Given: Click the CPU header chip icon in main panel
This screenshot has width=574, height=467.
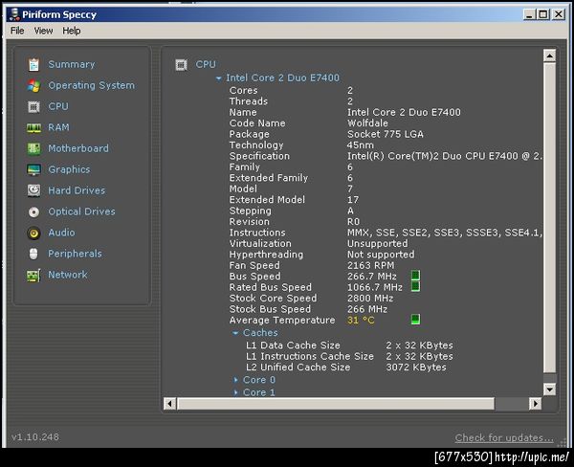Looking at the screenshot, I should point(181,65).
